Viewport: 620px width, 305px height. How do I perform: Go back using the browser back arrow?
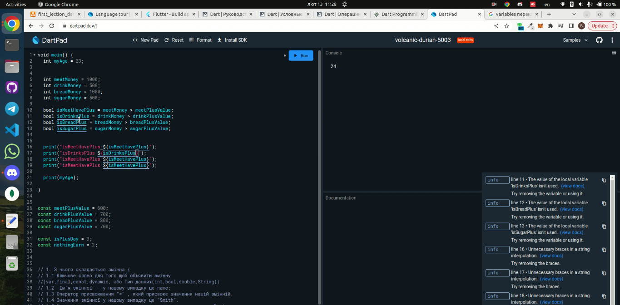coord(31,26)
